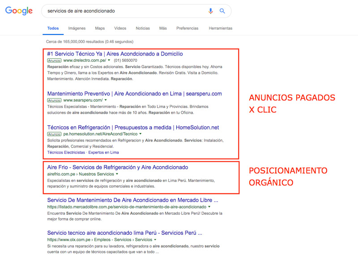
Task: Open Mercado Libre mantenimiento result link
Action: click(x=132, y=200)
